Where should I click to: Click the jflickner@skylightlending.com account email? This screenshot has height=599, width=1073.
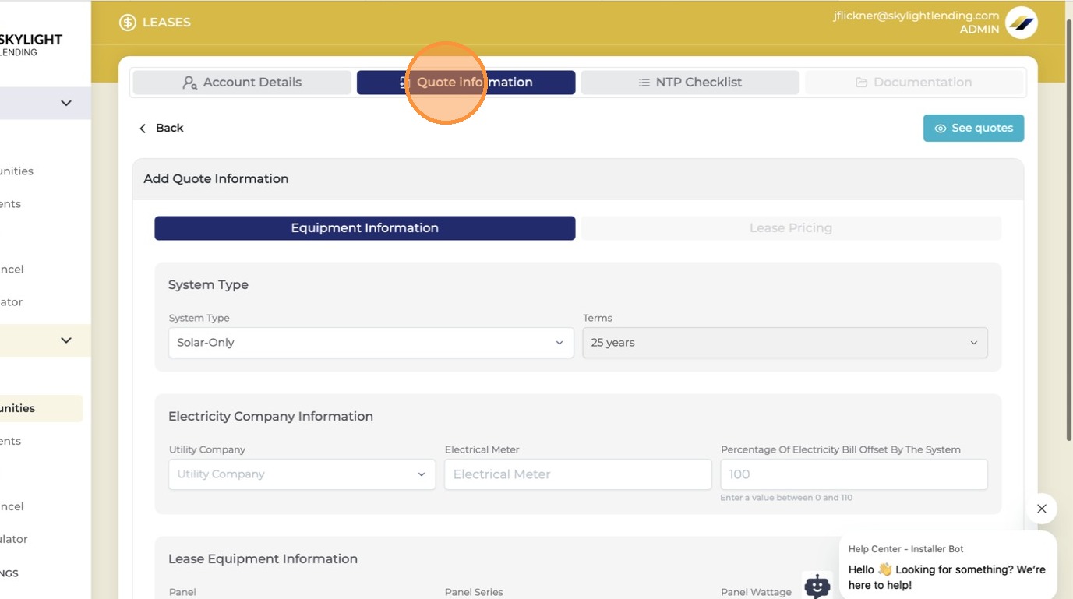(916, 16)
